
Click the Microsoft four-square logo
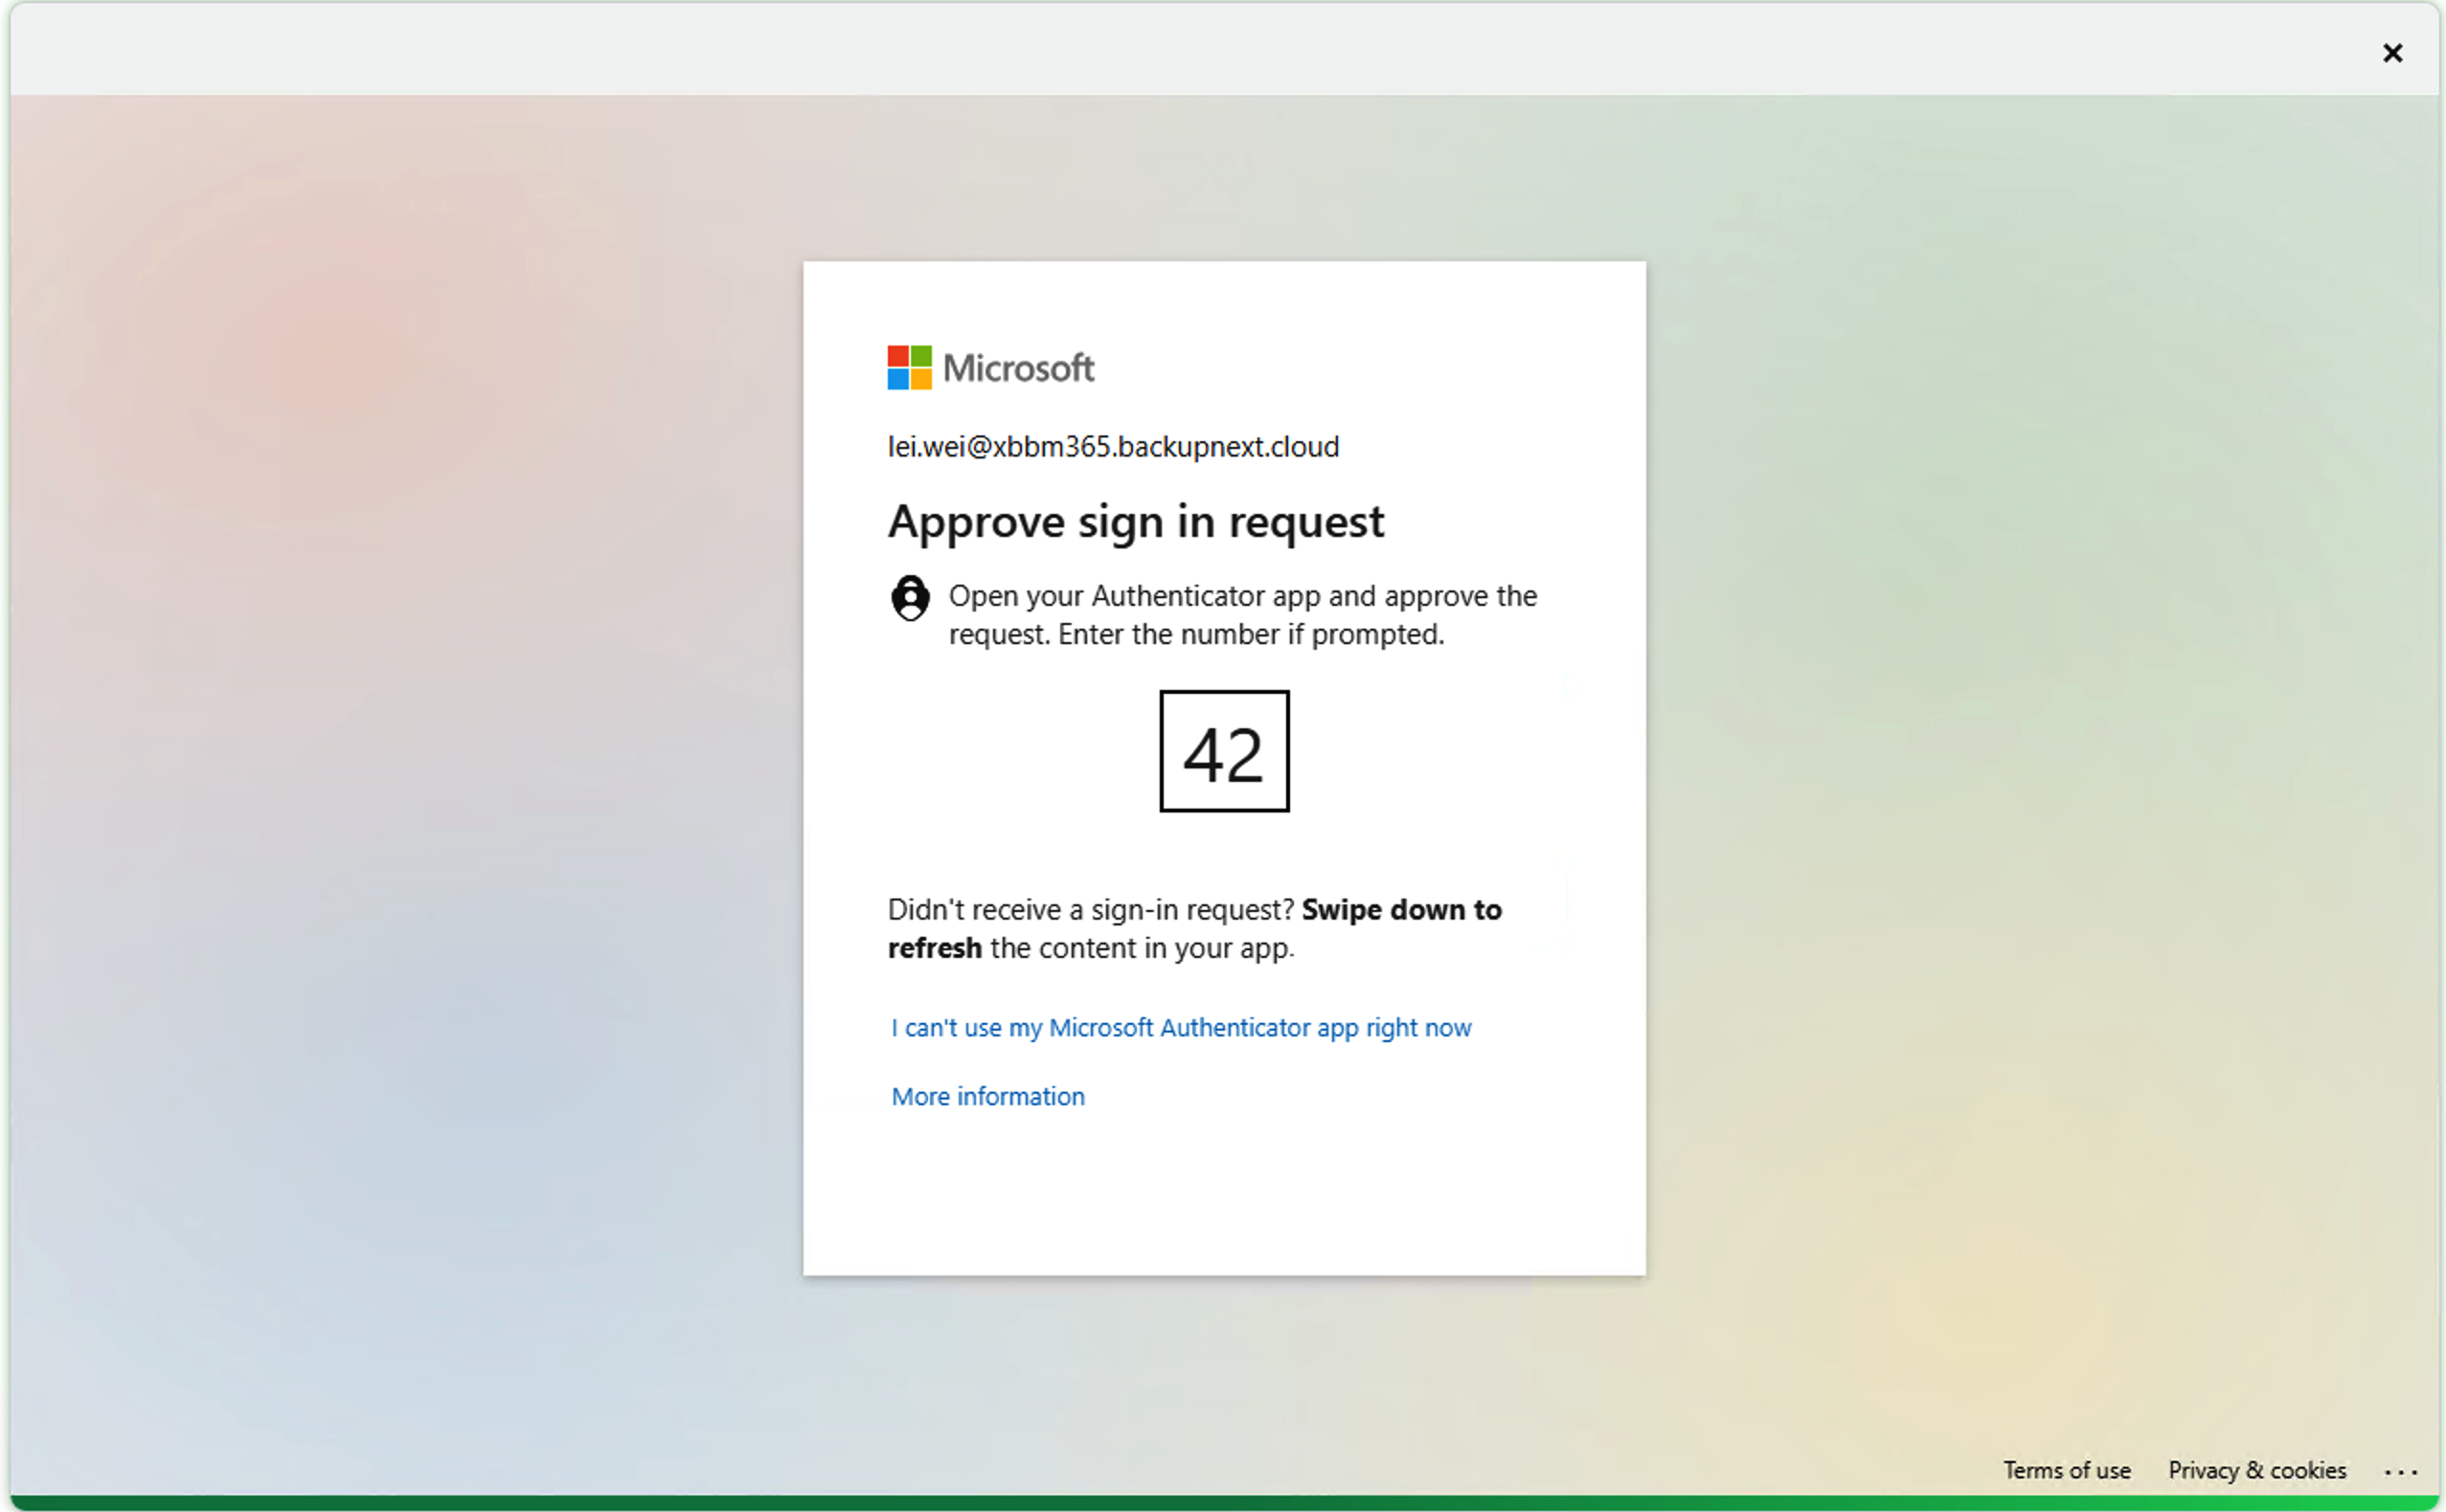[x=909, y=368]
